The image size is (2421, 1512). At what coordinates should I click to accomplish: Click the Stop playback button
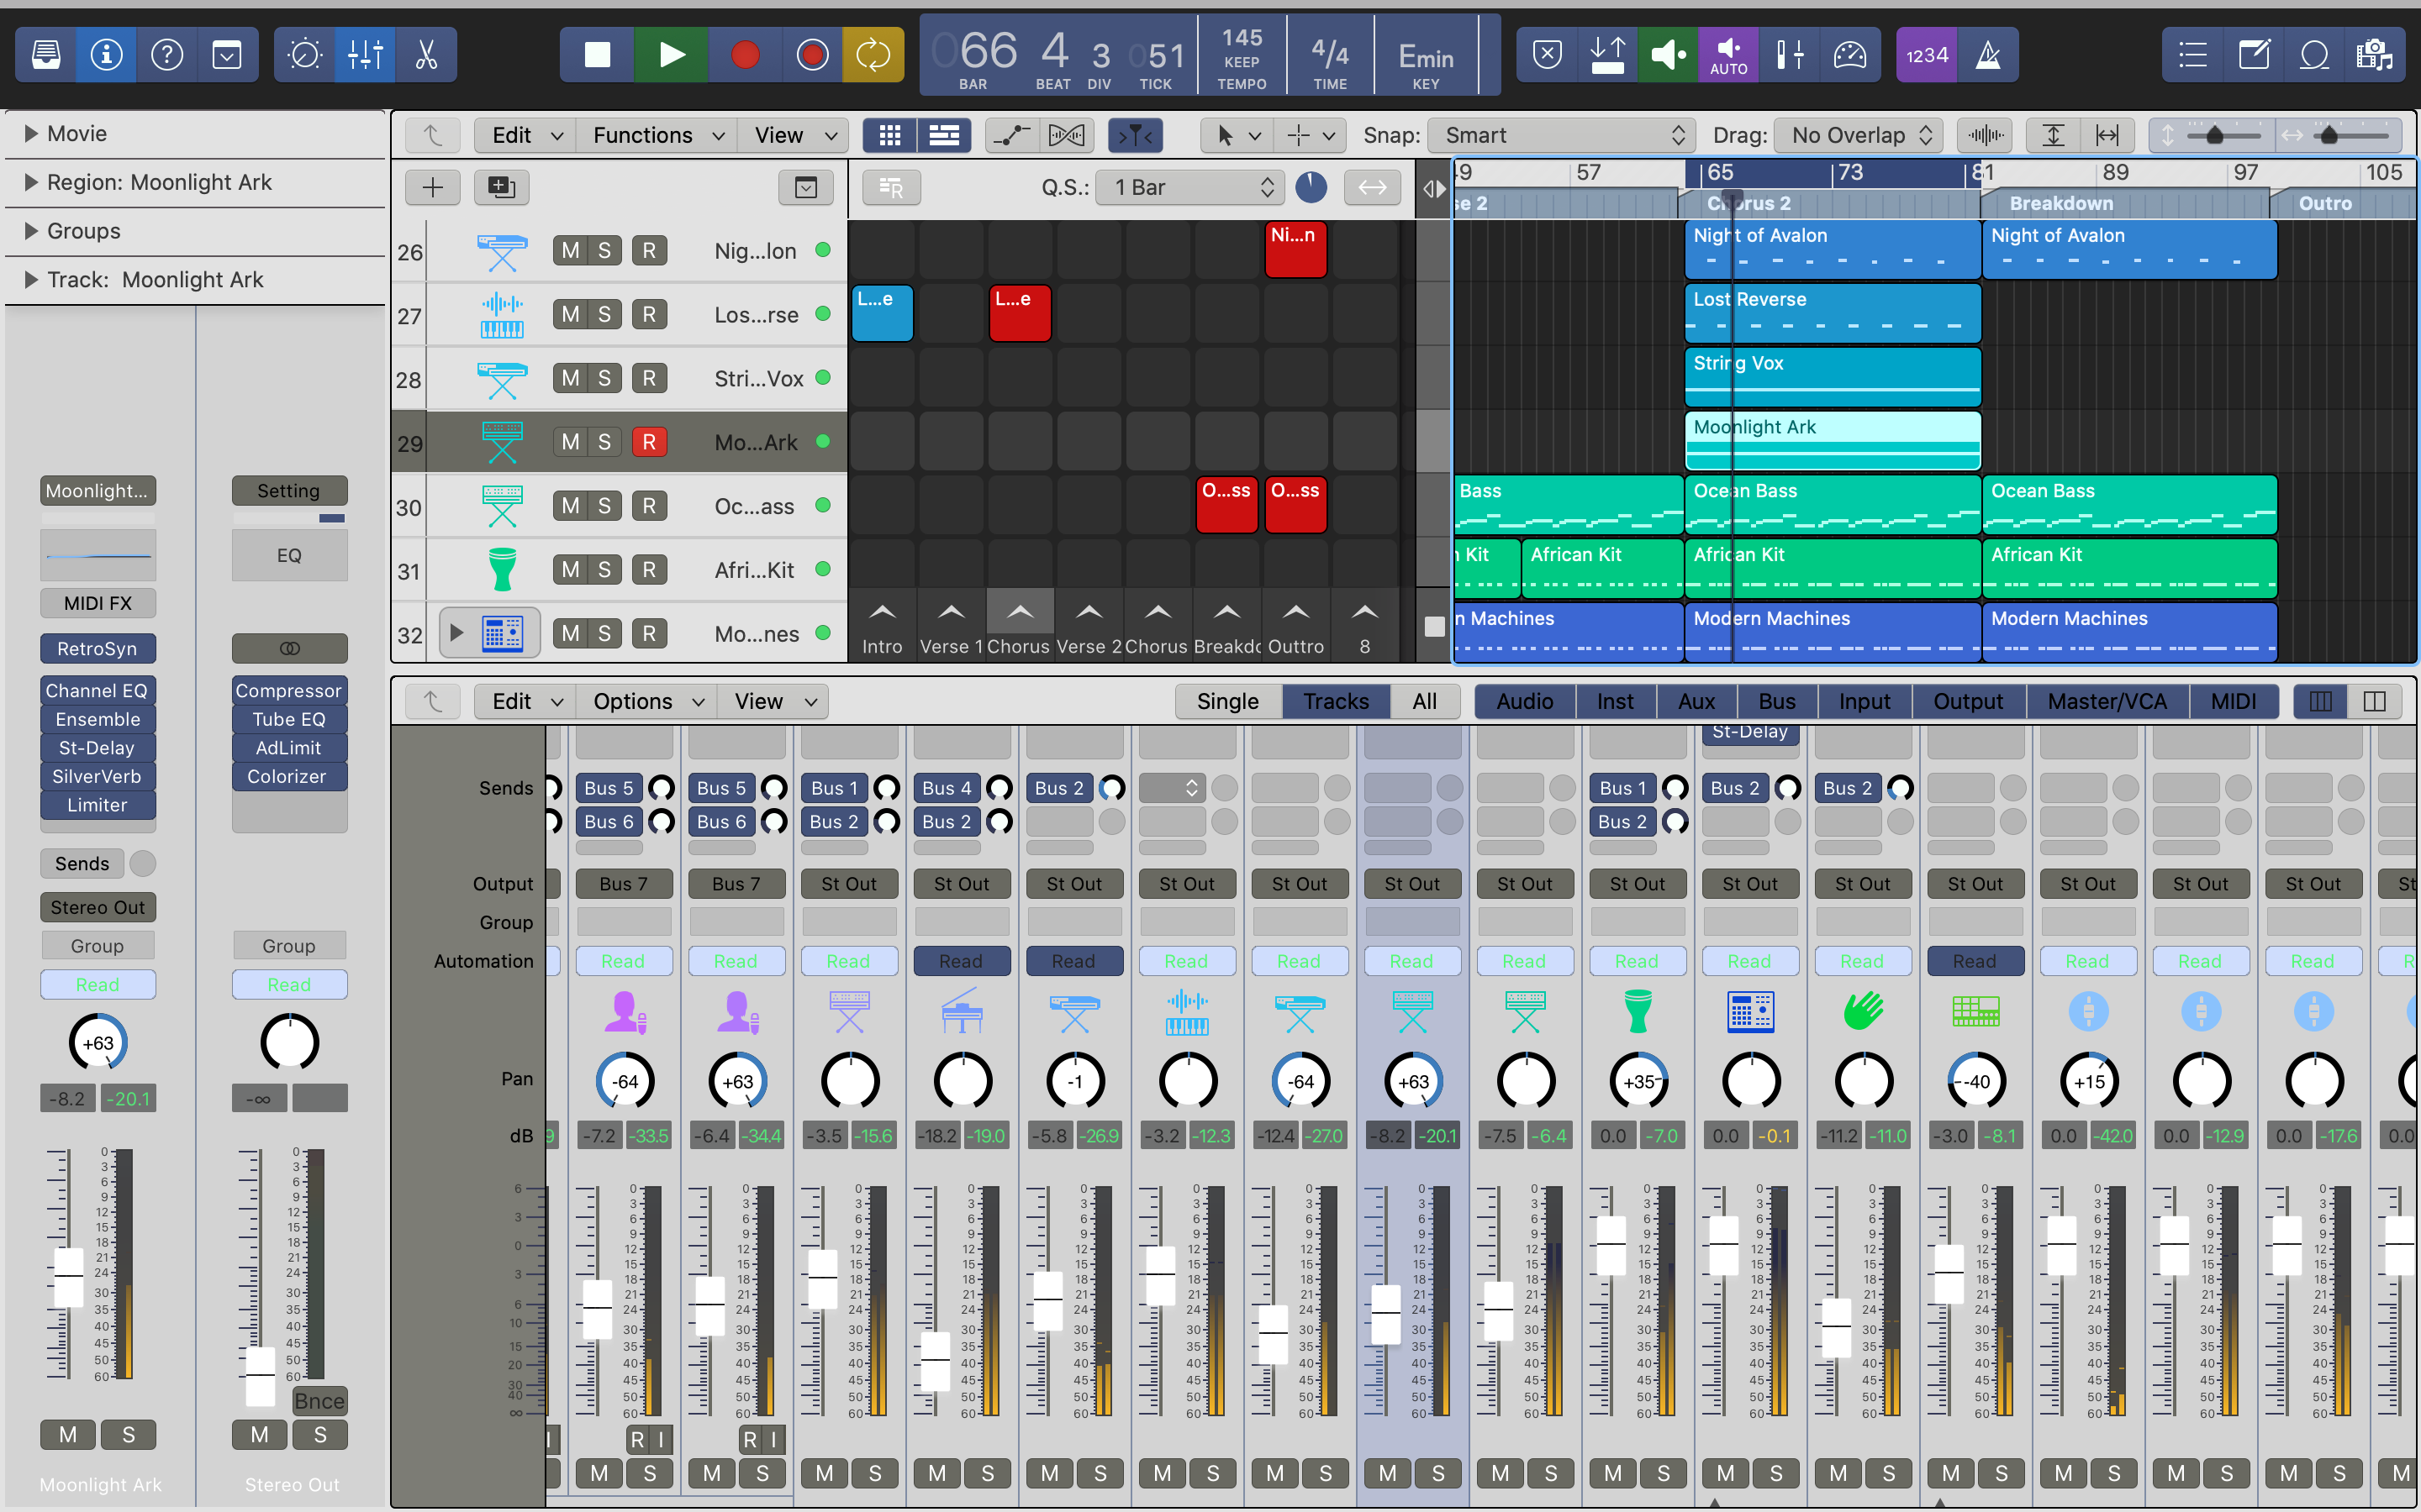coord(597,54)
